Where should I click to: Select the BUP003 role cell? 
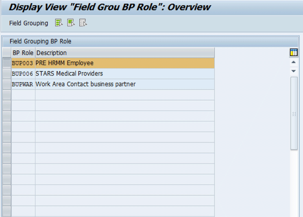[23, 63]
